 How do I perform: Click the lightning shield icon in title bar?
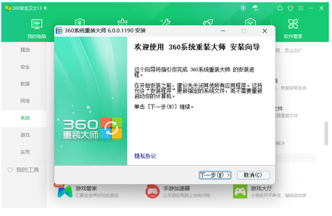tap(243, 8)
